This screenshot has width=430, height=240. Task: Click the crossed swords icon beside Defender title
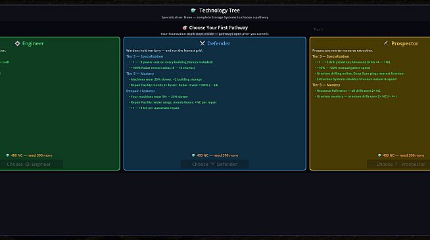[203, 43]
